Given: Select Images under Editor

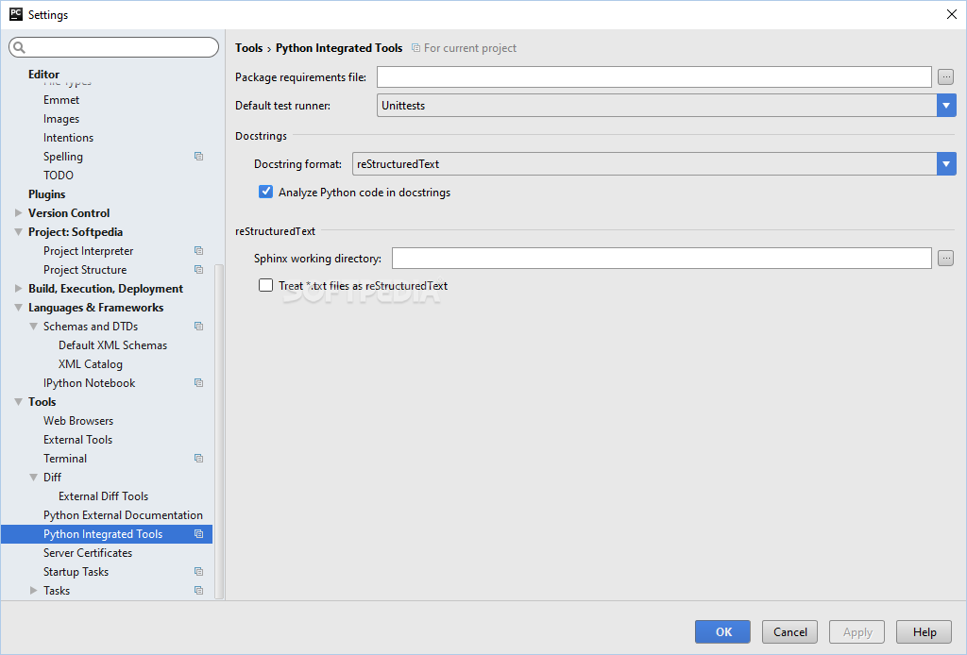Looking at the screenshot, I should 61,119.
